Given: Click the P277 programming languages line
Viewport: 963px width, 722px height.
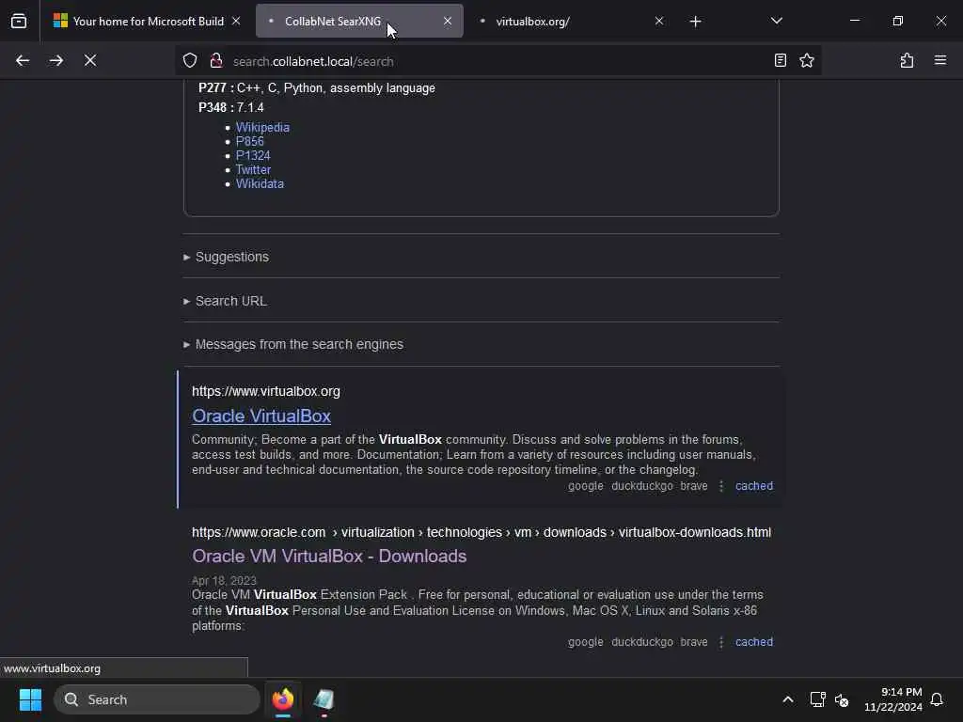Looking at the screenshot, I should coord(317,87).
